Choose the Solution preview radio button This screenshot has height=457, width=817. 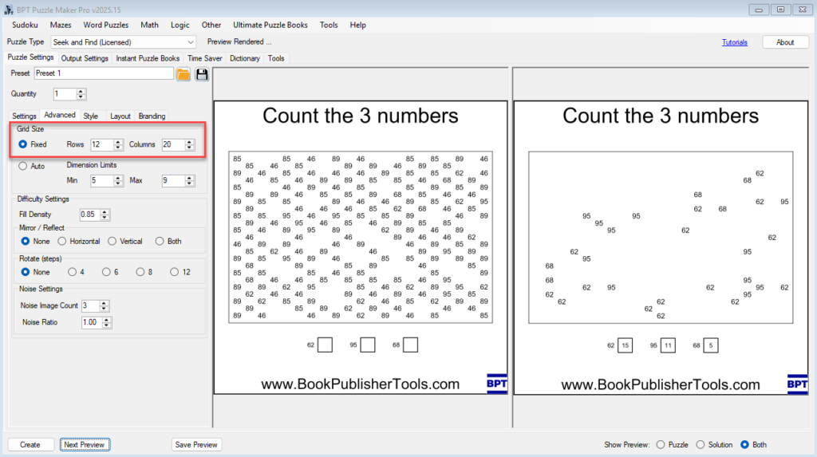point(701,444)
